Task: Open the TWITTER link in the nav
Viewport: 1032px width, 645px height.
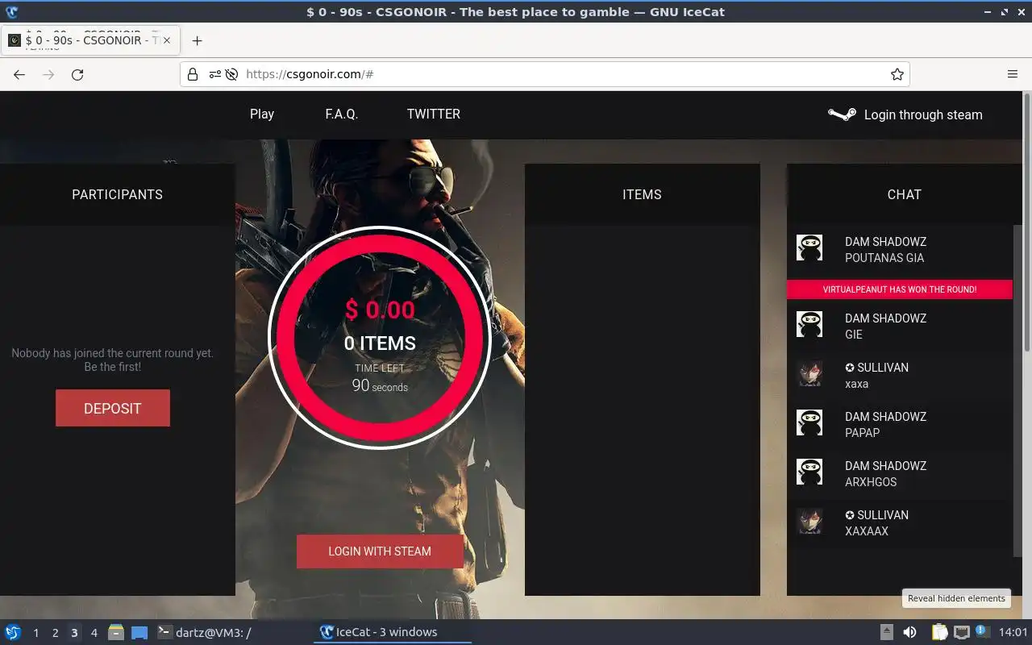Action: coord(434,114)
